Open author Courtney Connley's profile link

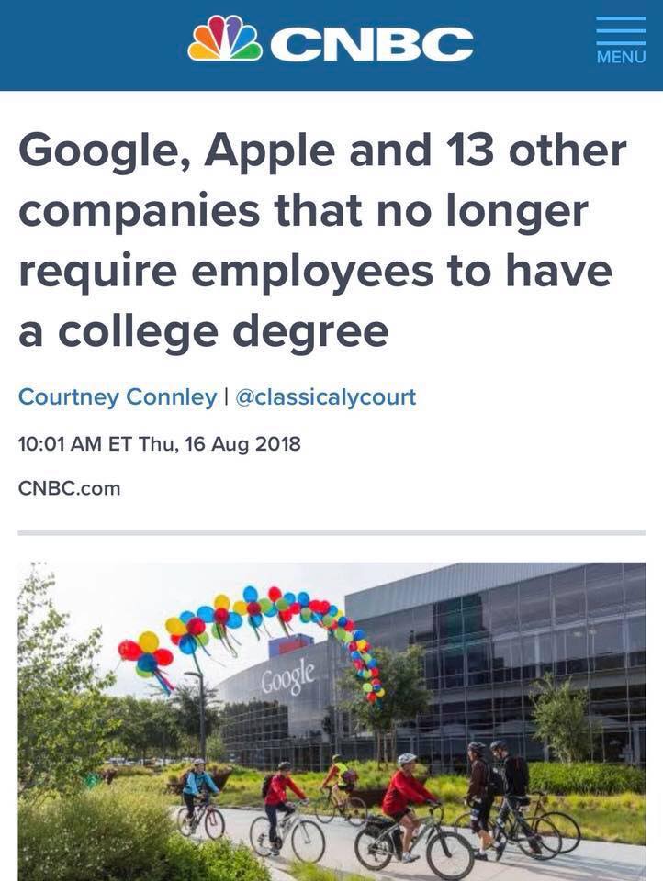118,397
